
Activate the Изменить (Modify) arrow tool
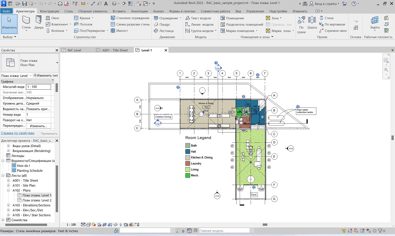[x=9, y=22]
